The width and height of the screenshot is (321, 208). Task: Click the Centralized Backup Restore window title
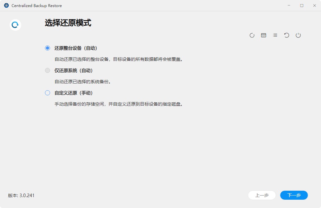[x=37, y=5]
